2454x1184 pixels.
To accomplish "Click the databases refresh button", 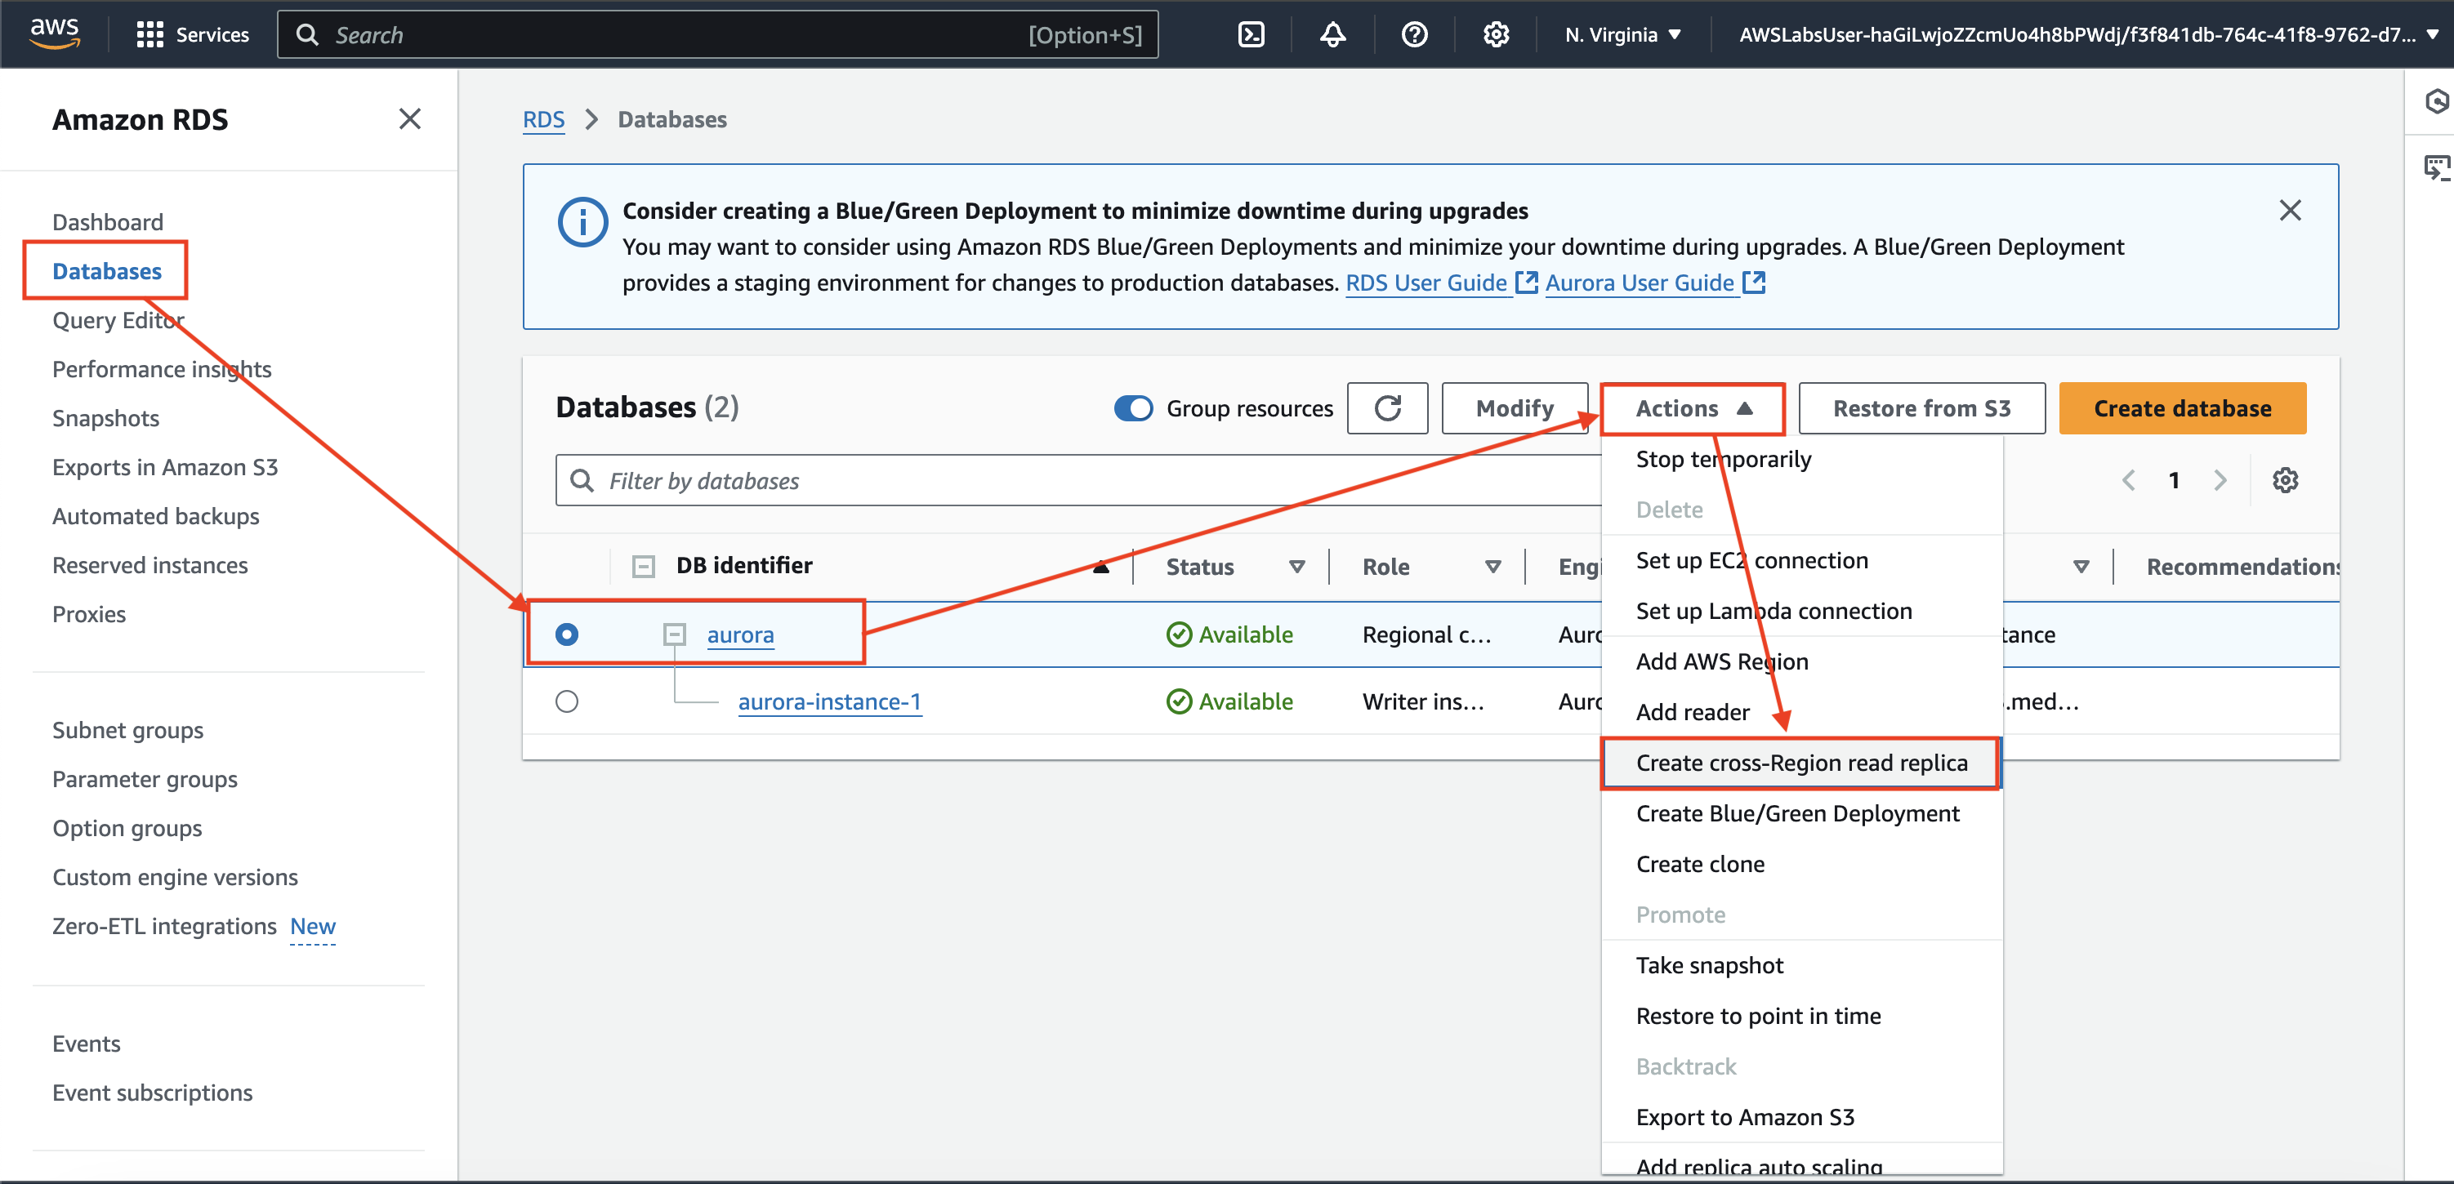I will pos(1387,408).
